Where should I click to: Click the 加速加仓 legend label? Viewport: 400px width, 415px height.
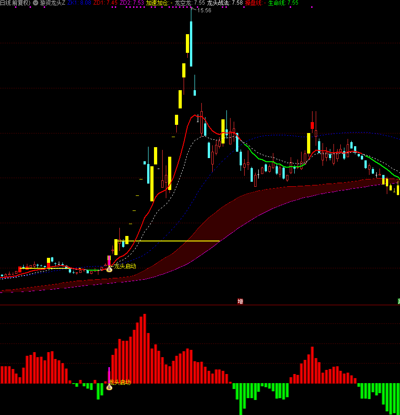157,3
